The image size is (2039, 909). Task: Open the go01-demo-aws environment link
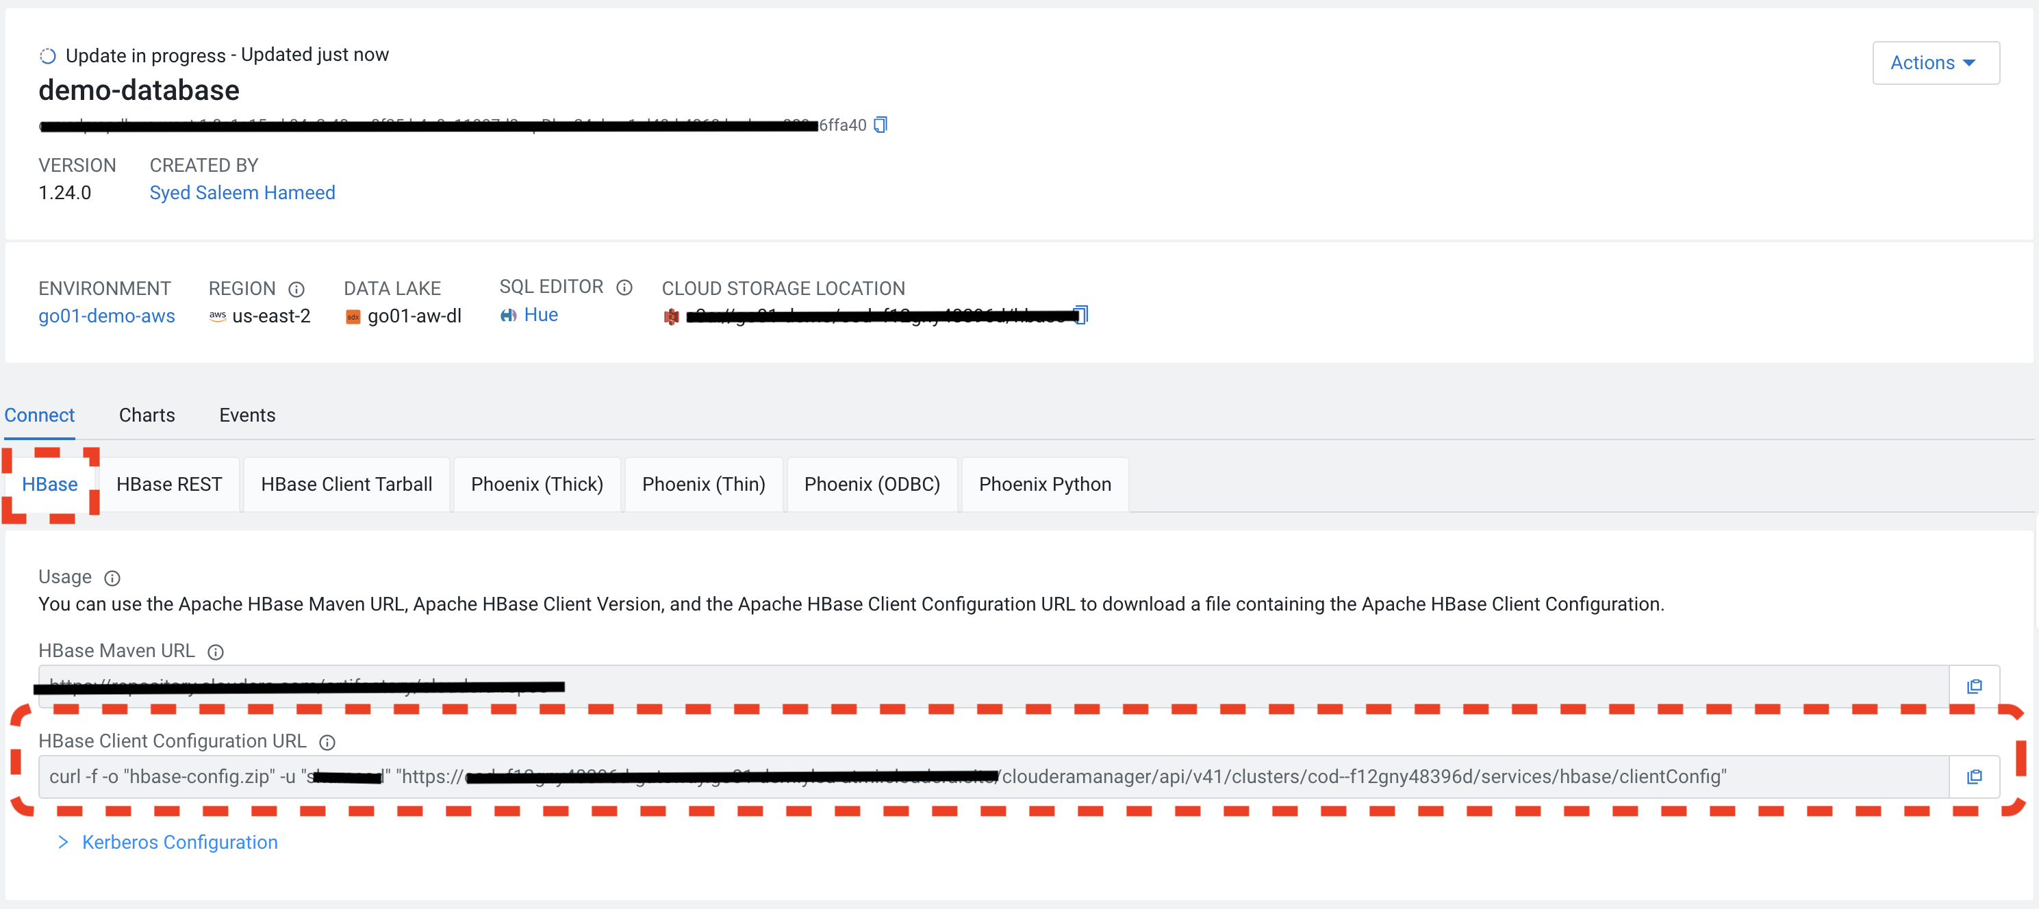pyautogui.click(x=107, y=316)
